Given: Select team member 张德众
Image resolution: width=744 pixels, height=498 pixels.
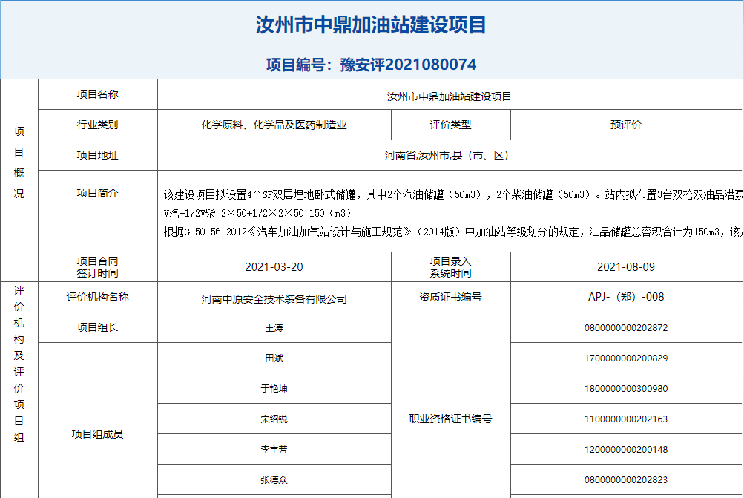Looking at the screenshot, I should point(274,480).
